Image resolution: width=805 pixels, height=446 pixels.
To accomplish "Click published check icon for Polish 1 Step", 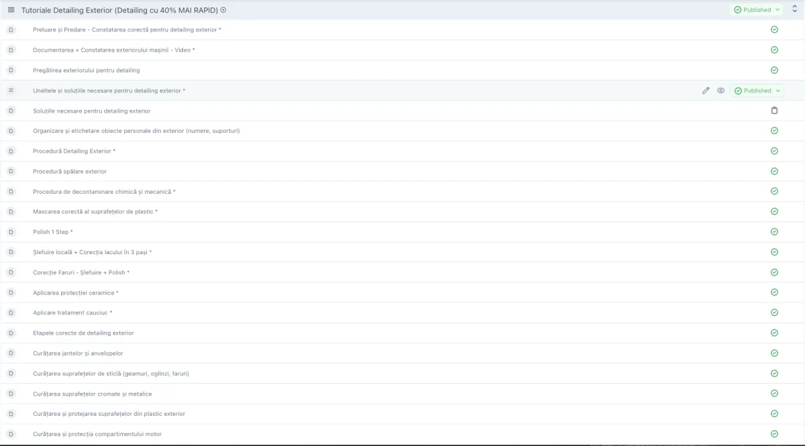I will [x=774, y=231].
